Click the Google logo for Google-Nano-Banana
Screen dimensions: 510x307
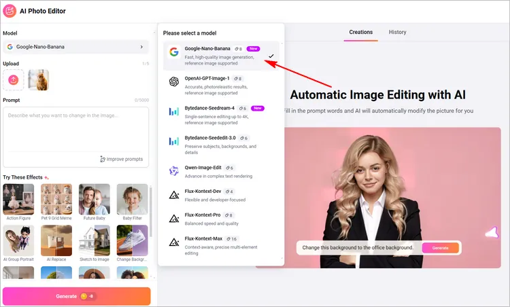173,53
